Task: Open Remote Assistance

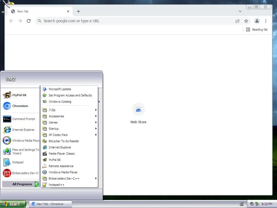Action: (x=69, y=166)
